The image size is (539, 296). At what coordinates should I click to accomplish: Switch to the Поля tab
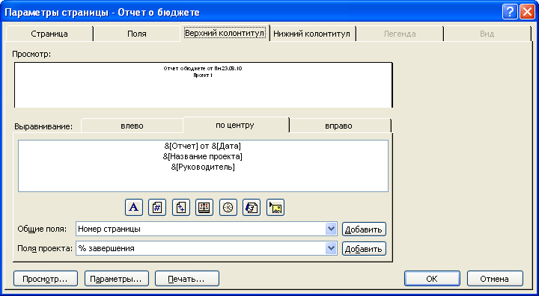point(137,34)
